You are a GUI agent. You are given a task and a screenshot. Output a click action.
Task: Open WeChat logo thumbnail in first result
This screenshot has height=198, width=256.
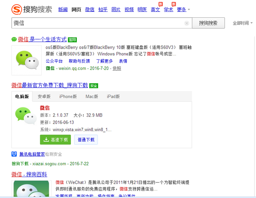pyautogui.click(x=27, y=60)
